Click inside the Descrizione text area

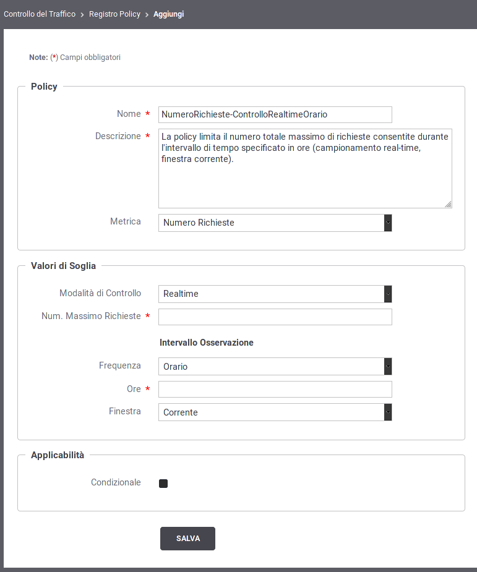point(305,169)
